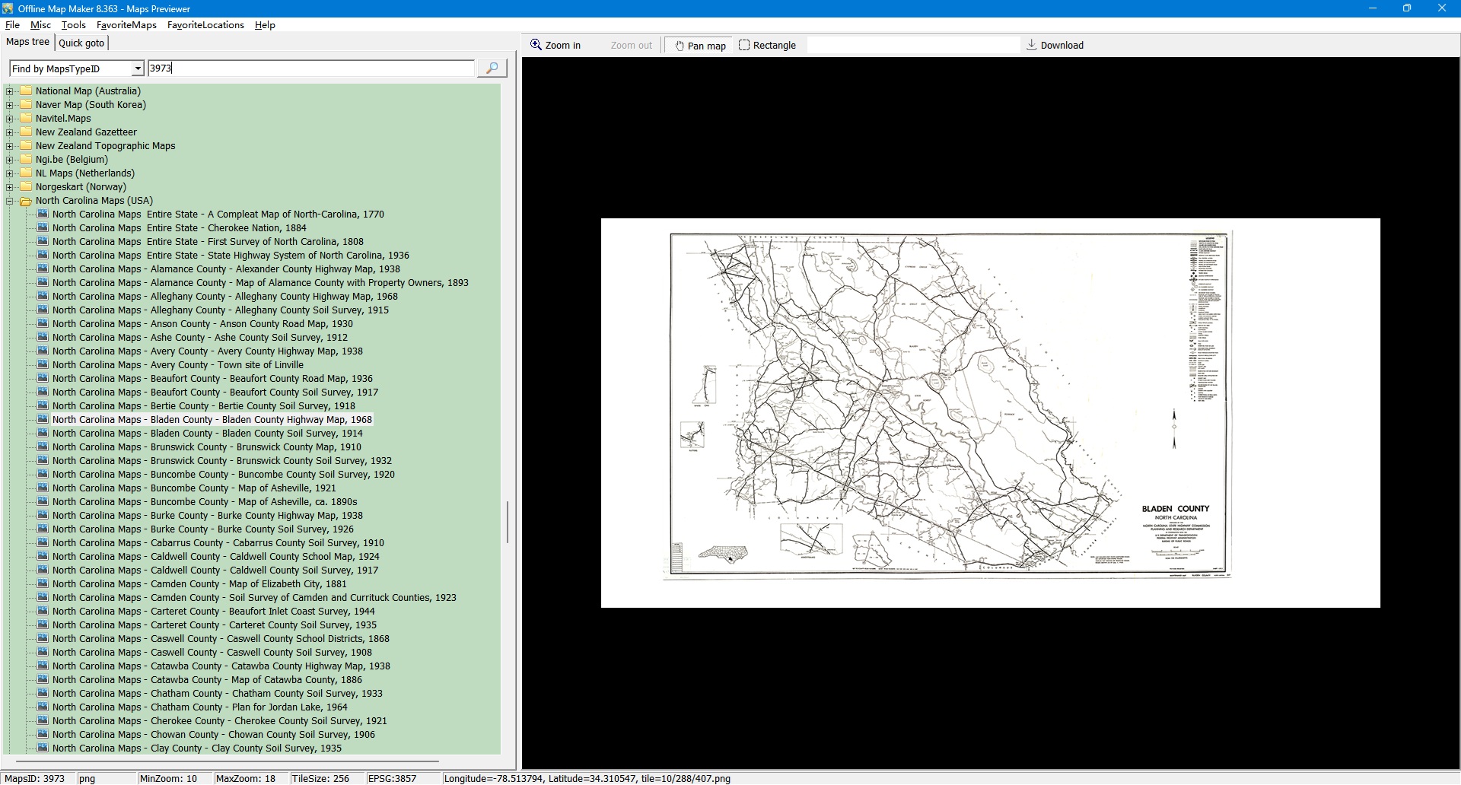This screenshot has width=1461, height=785.
Task: Click the Bladen County Soil Survey 1914 map icon
Action: point(43,434)
